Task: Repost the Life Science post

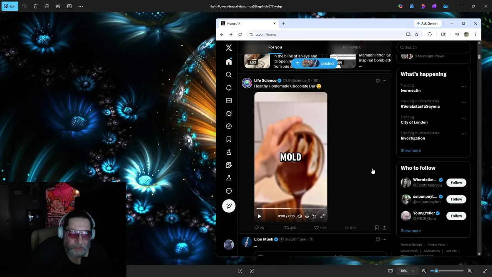Action: coord(290,228)
